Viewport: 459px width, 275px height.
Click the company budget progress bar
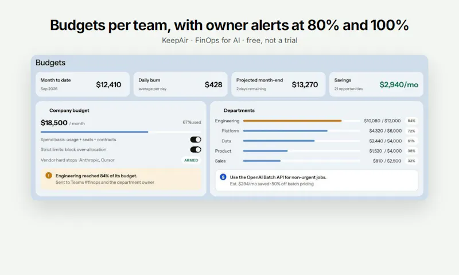120,132
